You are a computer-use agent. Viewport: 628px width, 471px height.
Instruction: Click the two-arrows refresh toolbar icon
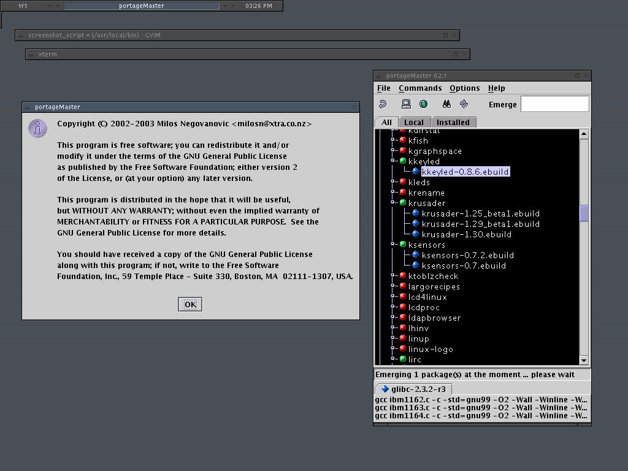[x=464, y=104]
